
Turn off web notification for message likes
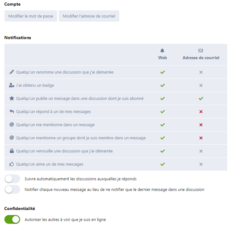[x=162, y=164]
